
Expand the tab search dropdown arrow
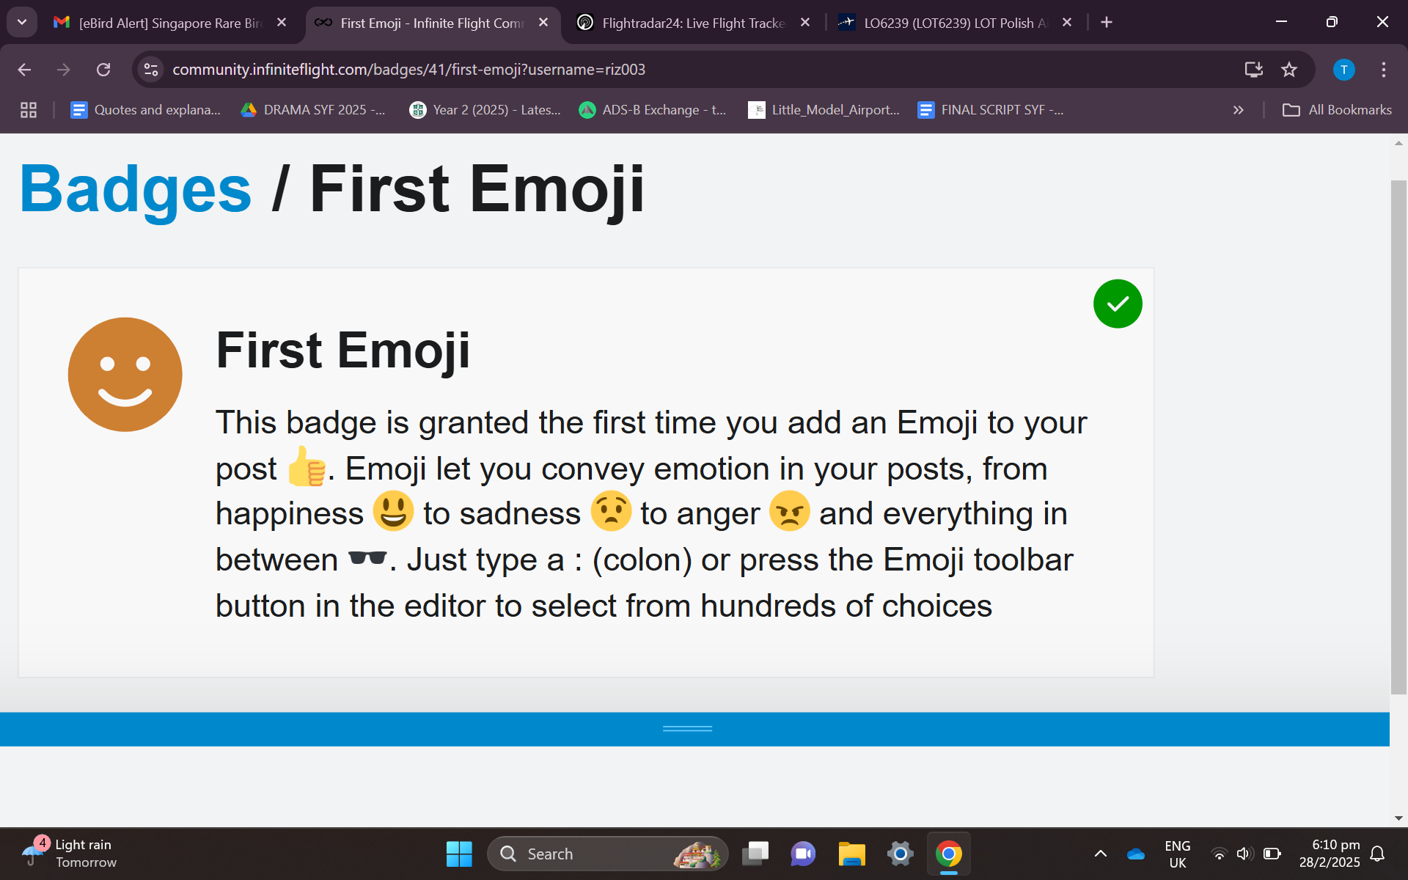click(x=22, y=22)
